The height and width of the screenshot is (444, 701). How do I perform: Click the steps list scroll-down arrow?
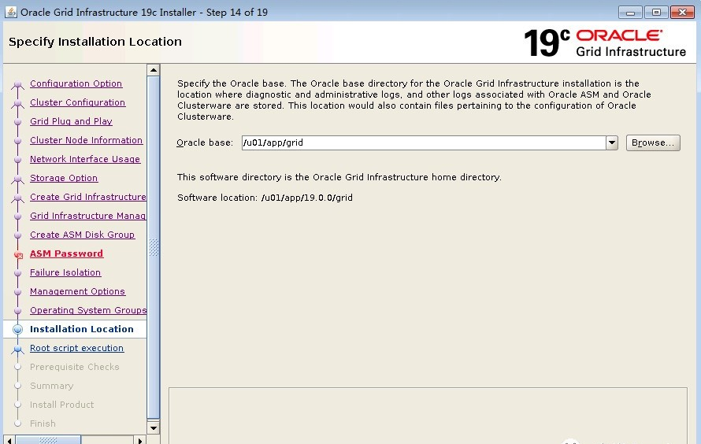tap(154, 428)
